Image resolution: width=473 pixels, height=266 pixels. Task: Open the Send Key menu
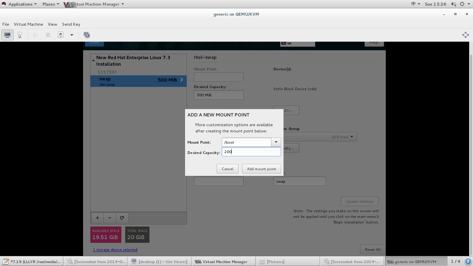tap(71, 24)
